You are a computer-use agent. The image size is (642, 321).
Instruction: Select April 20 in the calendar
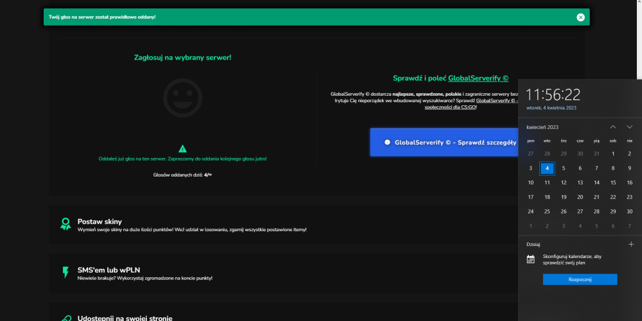580,197
